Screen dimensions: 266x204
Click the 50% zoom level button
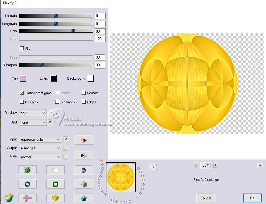206,165
